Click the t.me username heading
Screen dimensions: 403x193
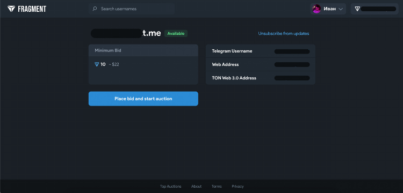tap(126, 33)
